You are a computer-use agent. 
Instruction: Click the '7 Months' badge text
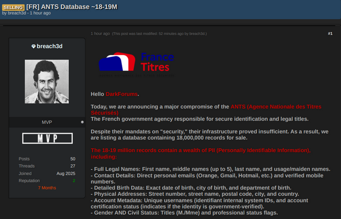coord(47,188)
